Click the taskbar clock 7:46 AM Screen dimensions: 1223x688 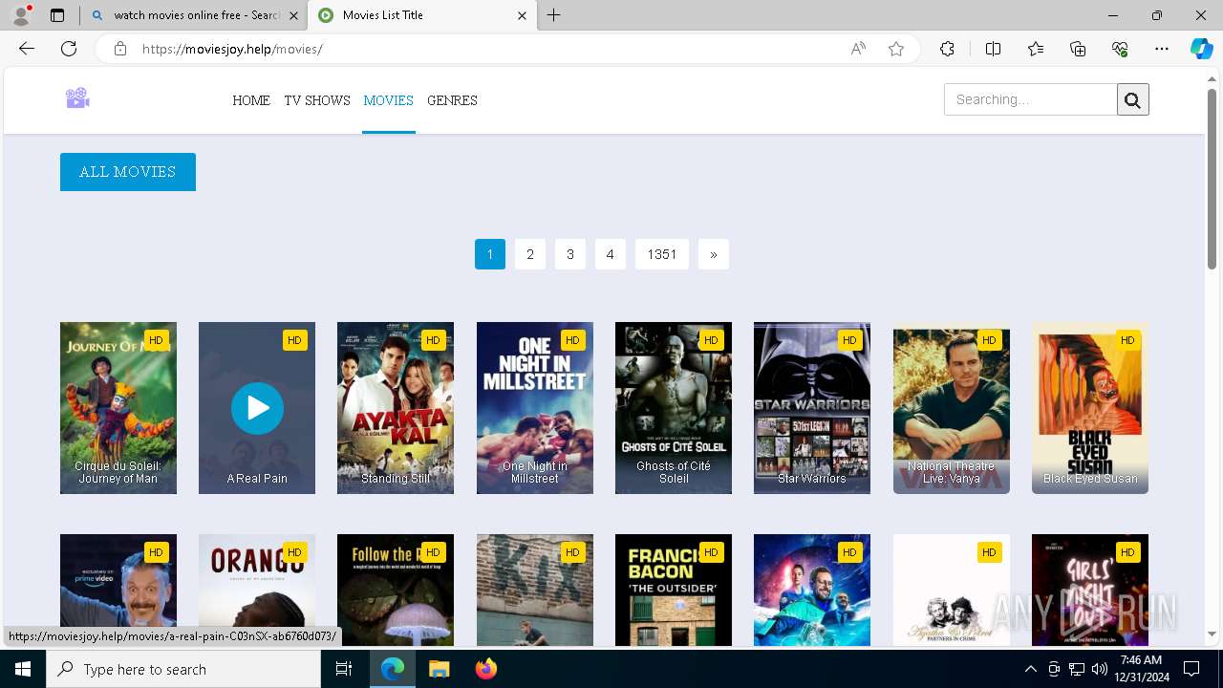pos(1141,669)
